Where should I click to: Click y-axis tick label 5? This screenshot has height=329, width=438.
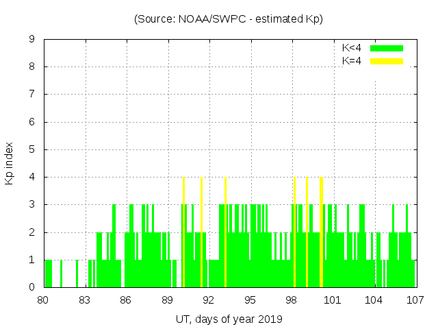pos(32,149)
